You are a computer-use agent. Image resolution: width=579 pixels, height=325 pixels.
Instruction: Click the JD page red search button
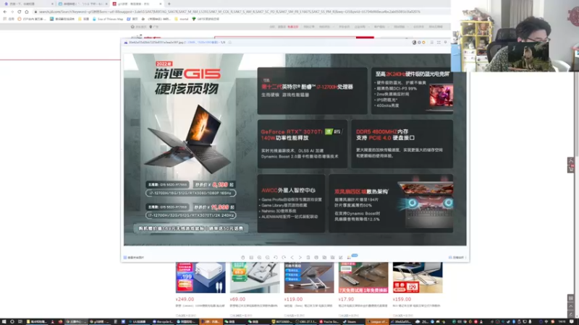coord(365,38)
